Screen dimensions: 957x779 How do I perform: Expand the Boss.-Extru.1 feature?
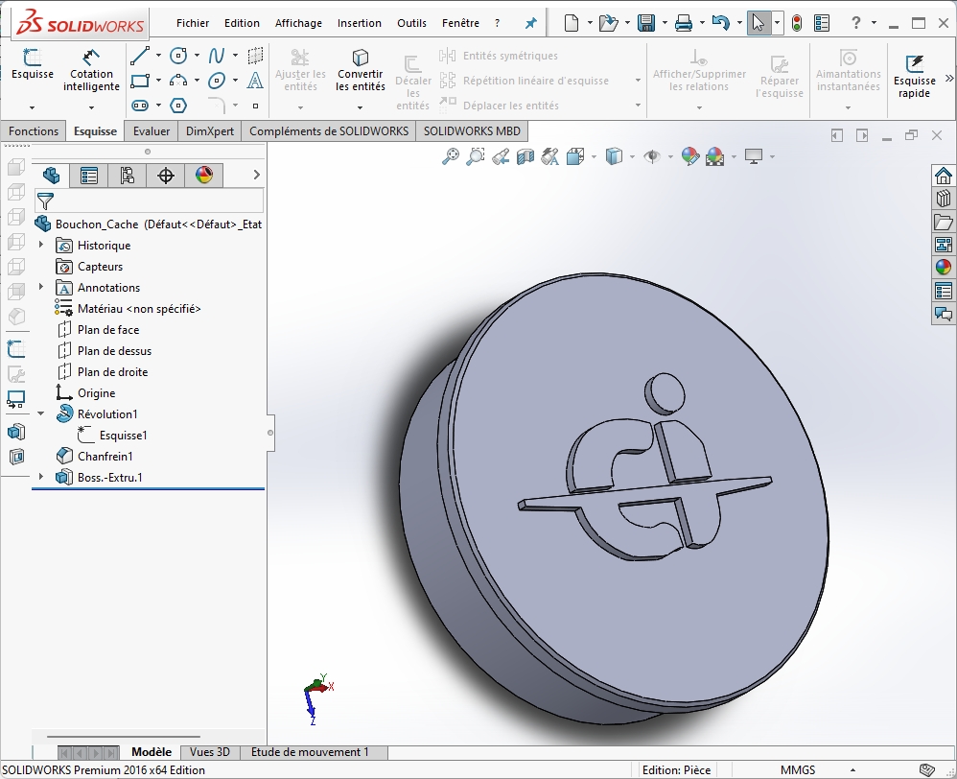pos(41,477)
